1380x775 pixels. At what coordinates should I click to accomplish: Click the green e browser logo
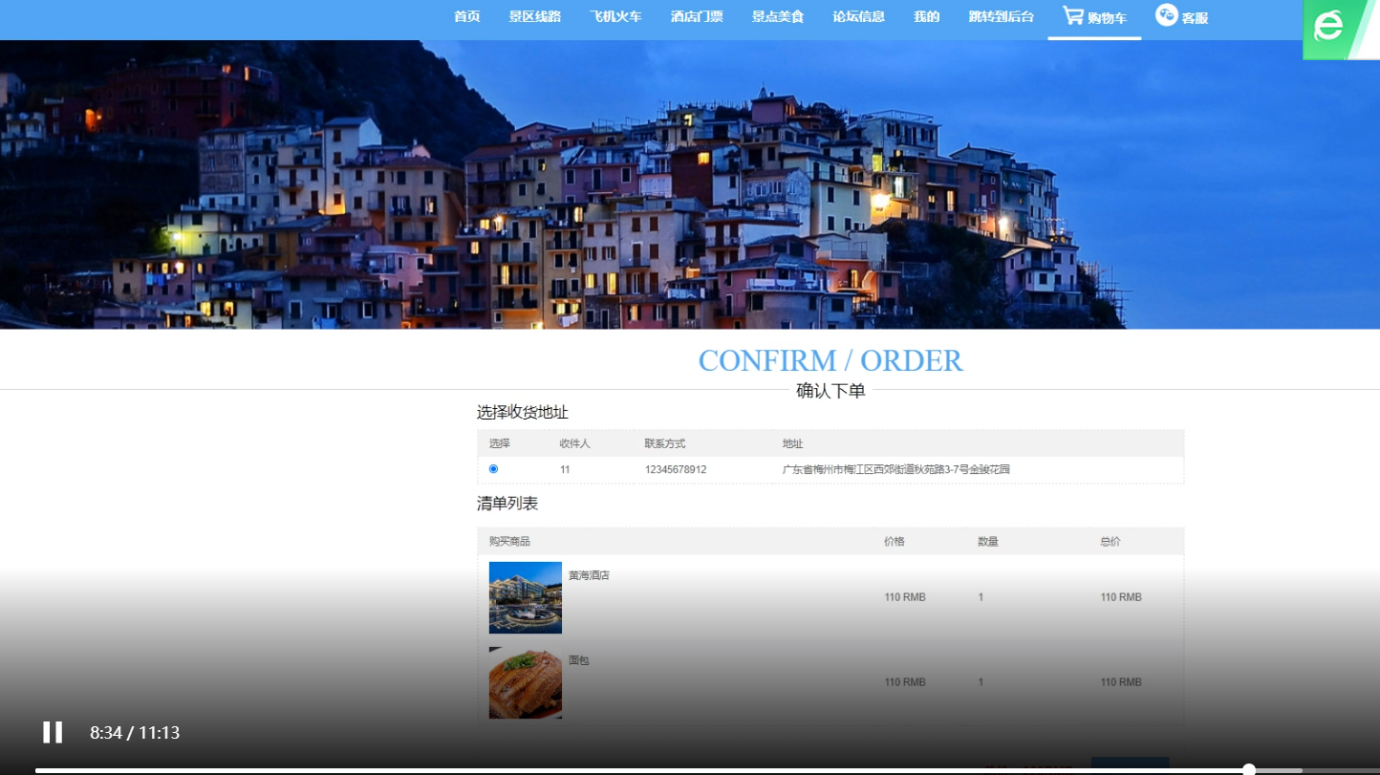click(1329, 26)
